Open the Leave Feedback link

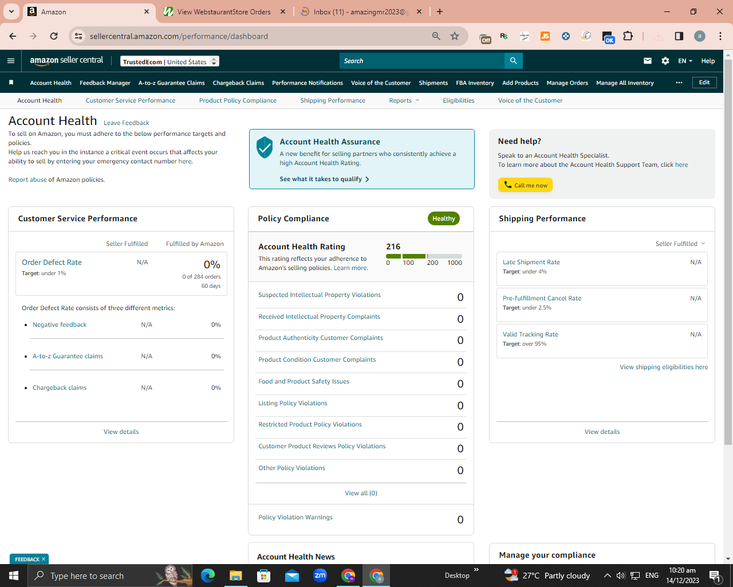pos(127,123)
